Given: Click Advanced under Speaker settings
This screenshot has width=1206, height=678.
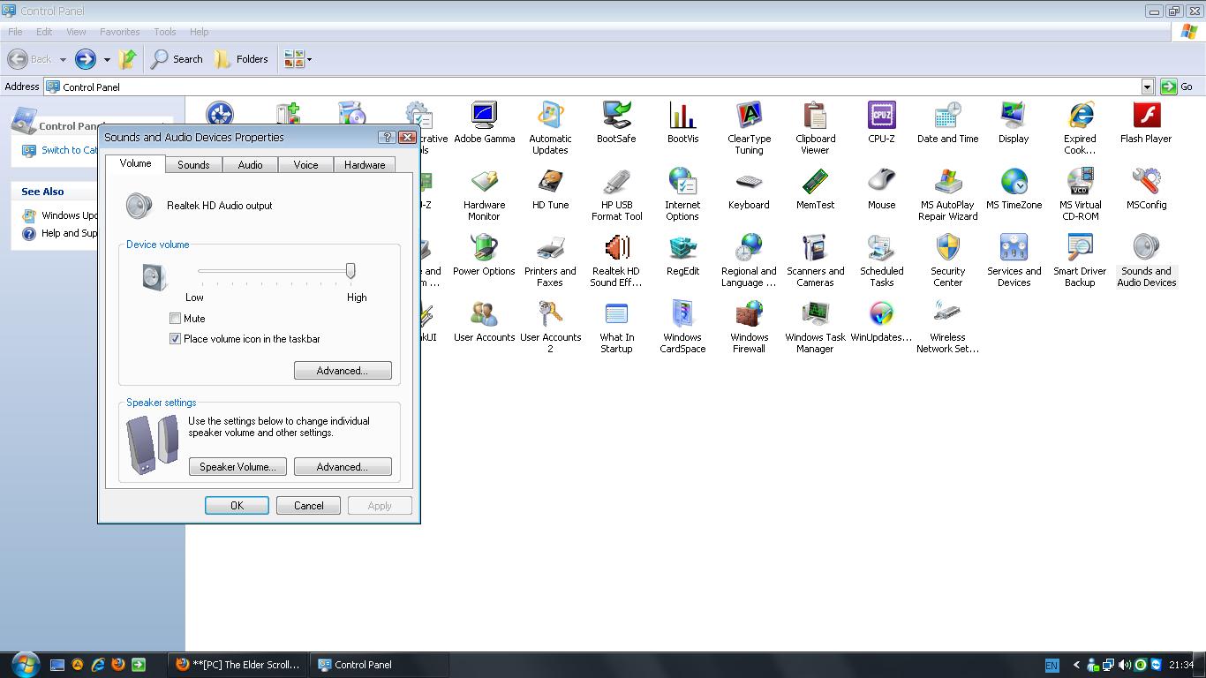Looking at the screenshot, I should (343, 467).
